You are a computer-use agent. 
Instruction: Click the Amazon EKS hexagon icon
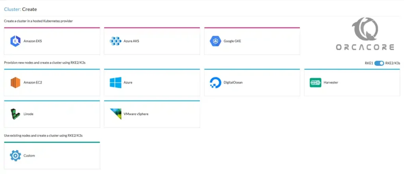(15, 41)
